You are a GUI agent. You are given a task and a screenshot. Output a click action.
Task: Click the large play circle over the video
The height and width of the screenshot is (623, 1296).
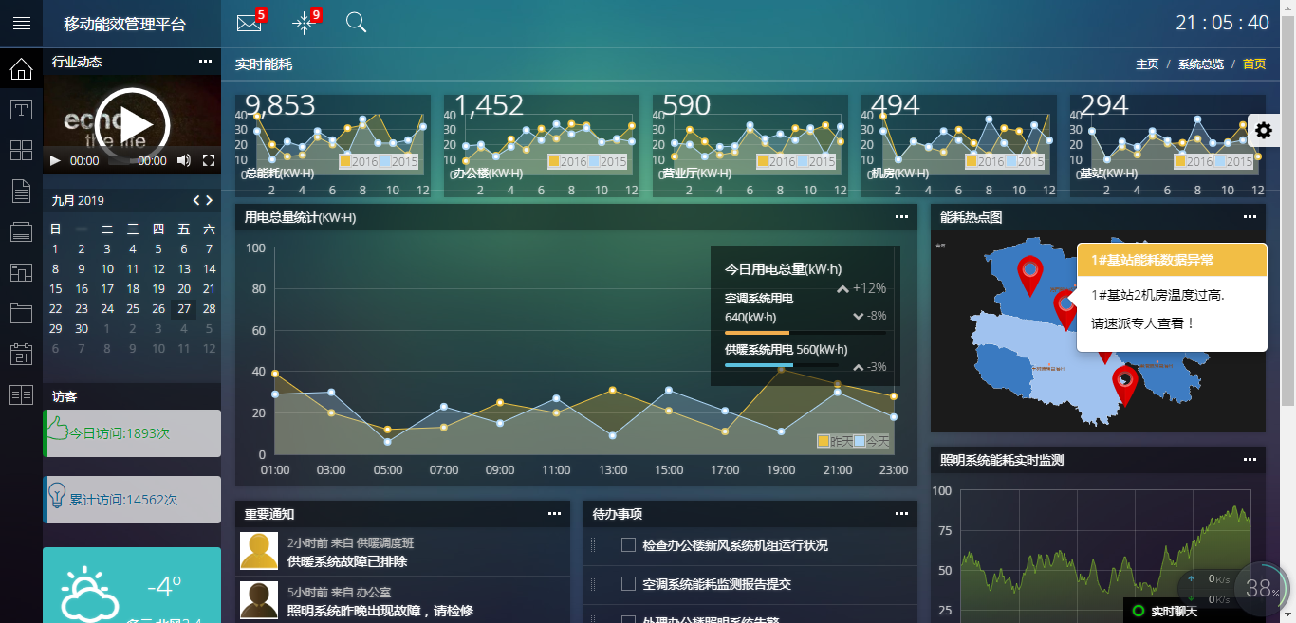133,125
